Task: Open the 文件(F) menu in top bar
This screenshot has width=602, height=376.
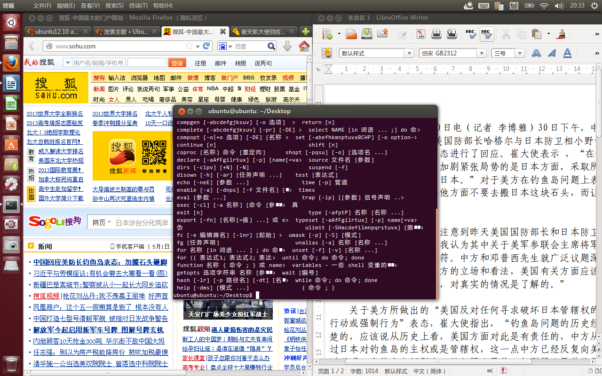Action: (x=42, y=6)
